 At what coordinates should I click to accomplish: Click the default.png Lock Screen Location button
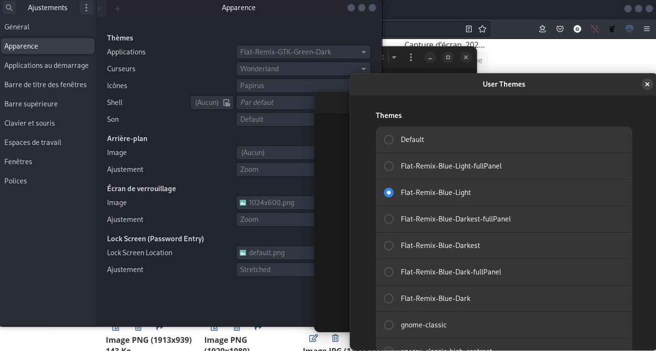click(275, 253)
